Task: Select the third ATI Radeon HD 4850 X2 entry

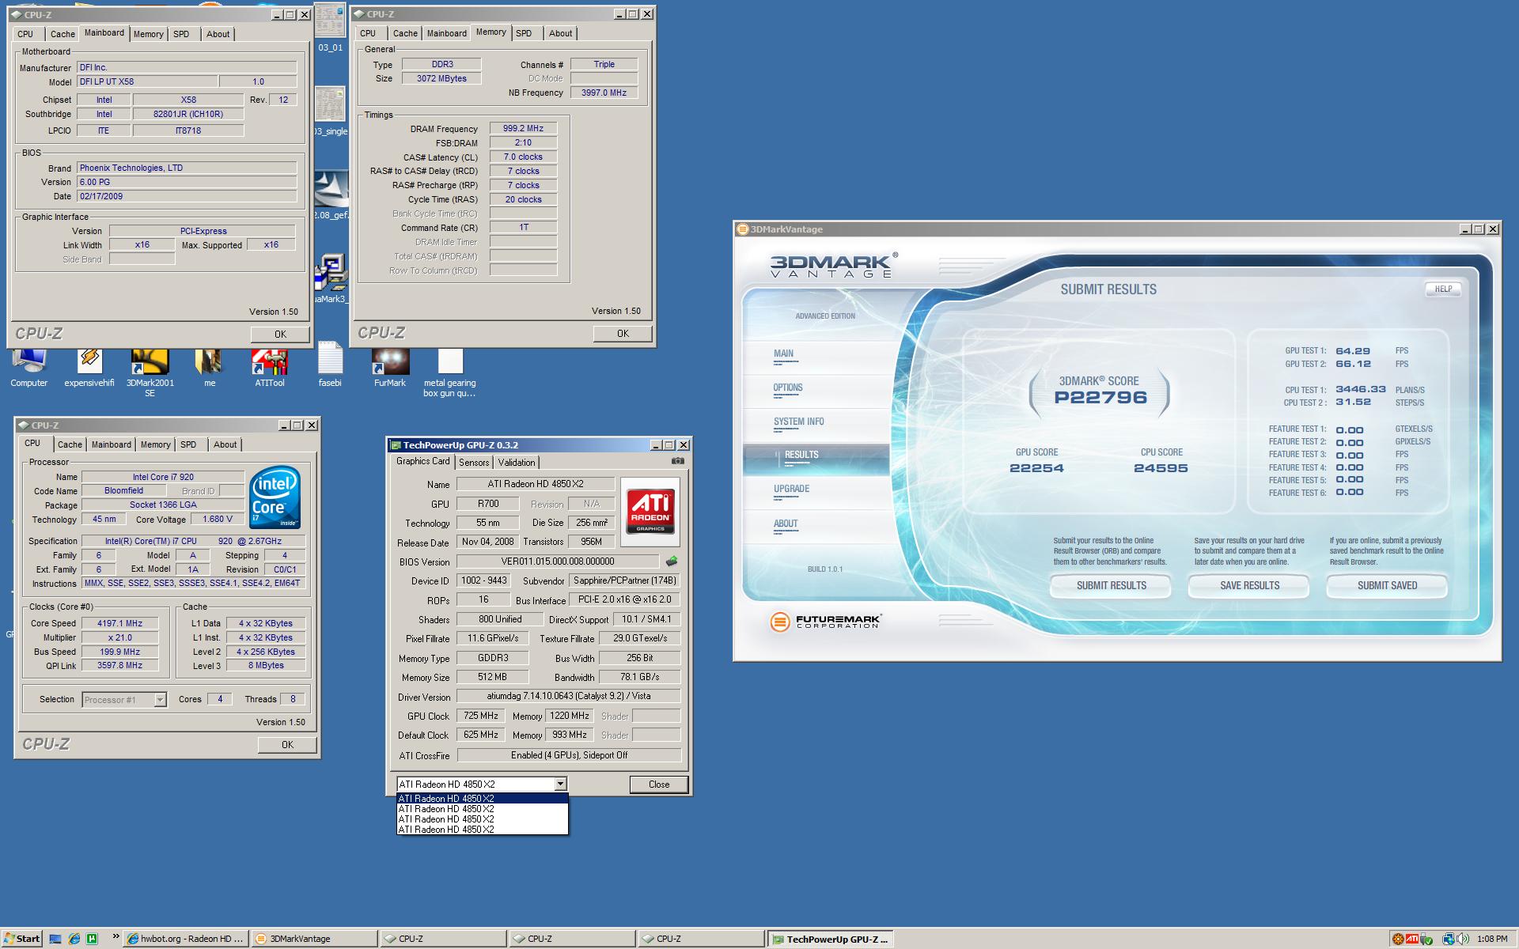Action: pyautogui.click(x=482, y=819)
